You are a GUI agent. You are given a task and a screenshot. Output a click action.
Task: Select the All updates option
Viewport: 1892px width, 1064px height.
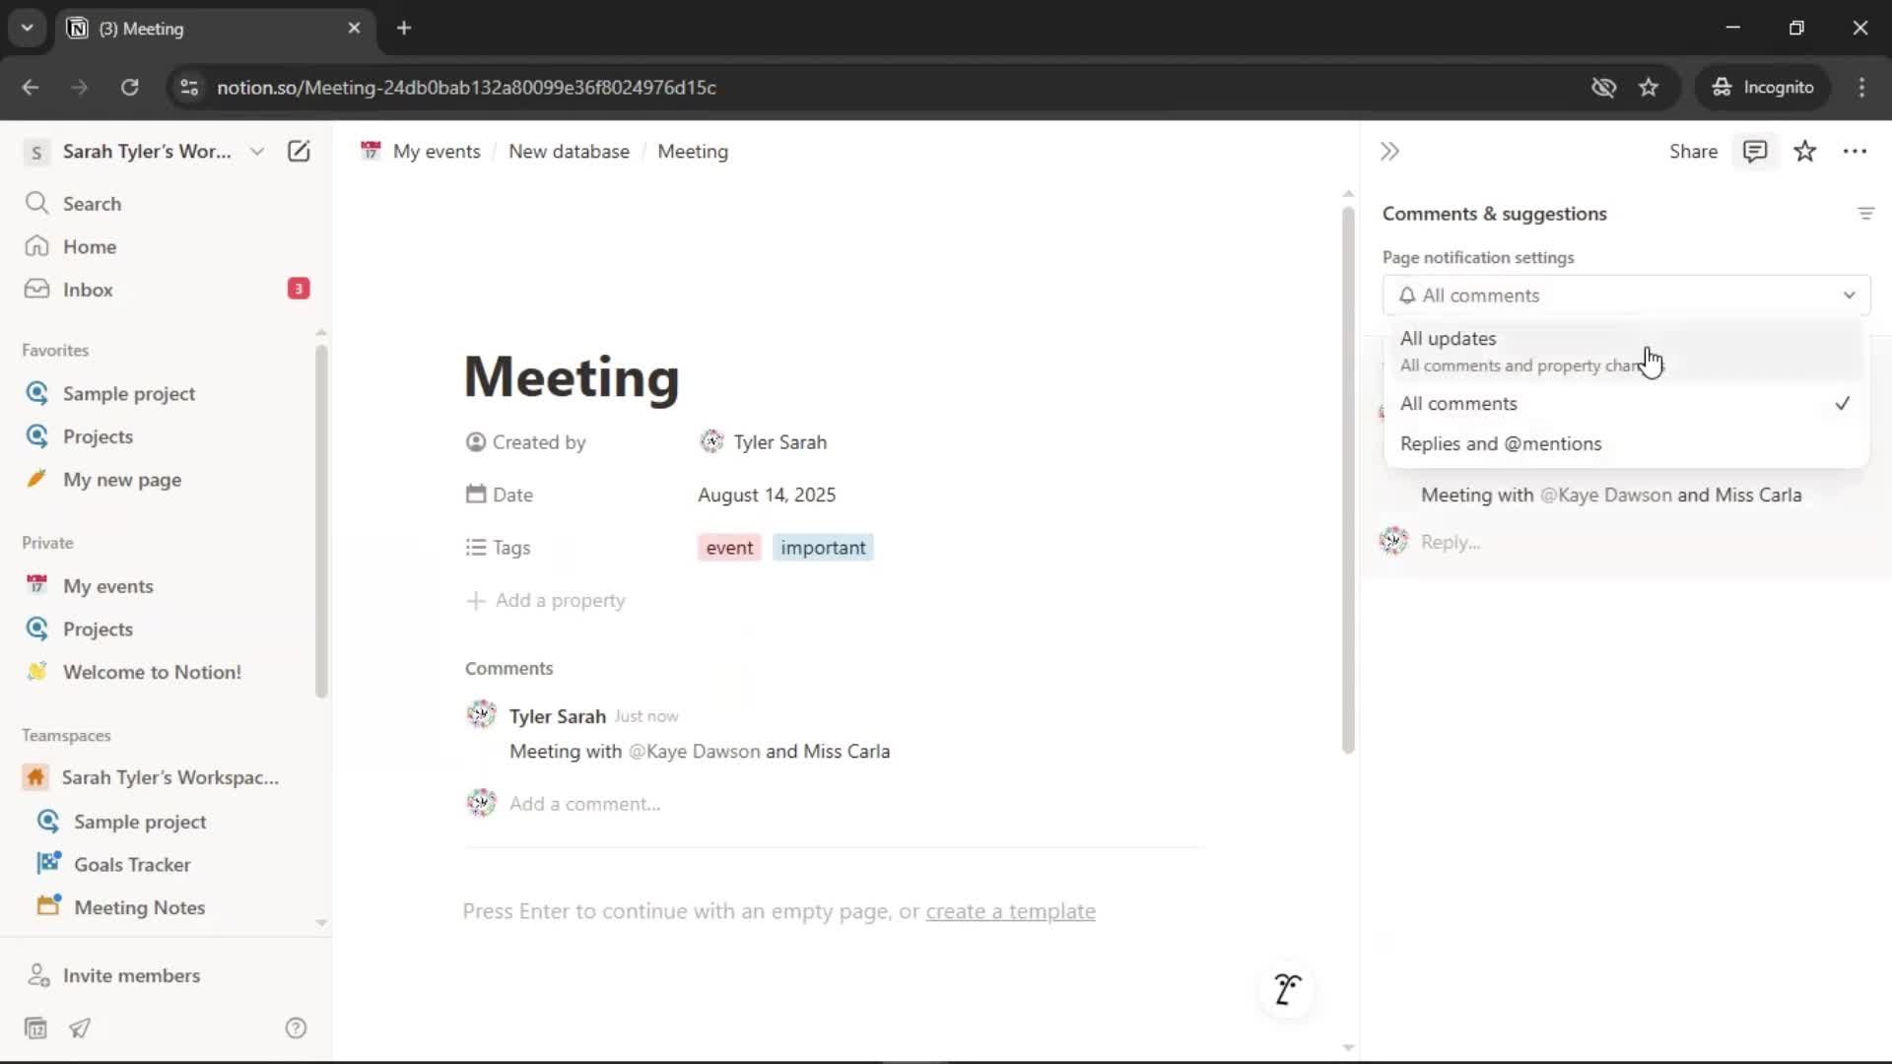pyautogui.click(x=1626, y=351)
